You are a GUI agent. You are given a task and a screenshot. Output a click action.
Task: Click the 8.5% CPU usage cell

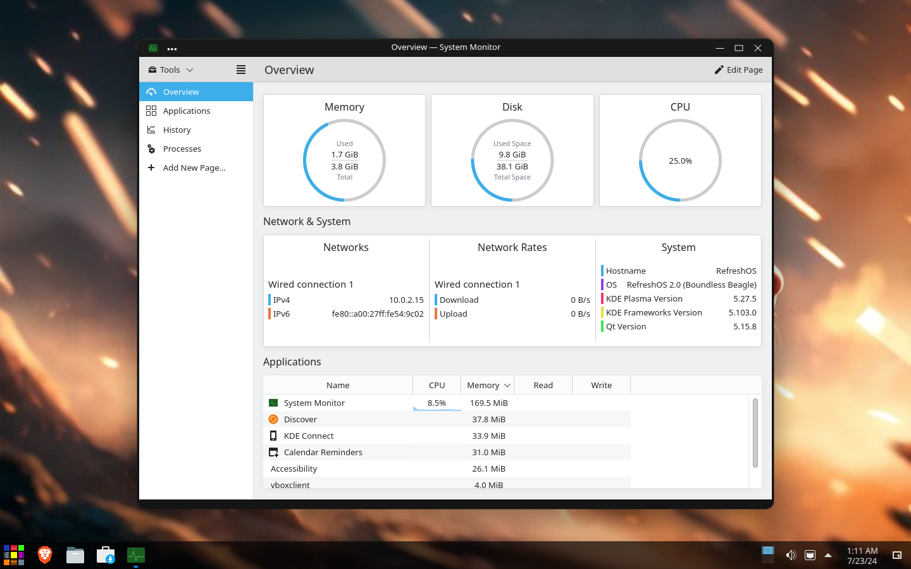point(437,403)
